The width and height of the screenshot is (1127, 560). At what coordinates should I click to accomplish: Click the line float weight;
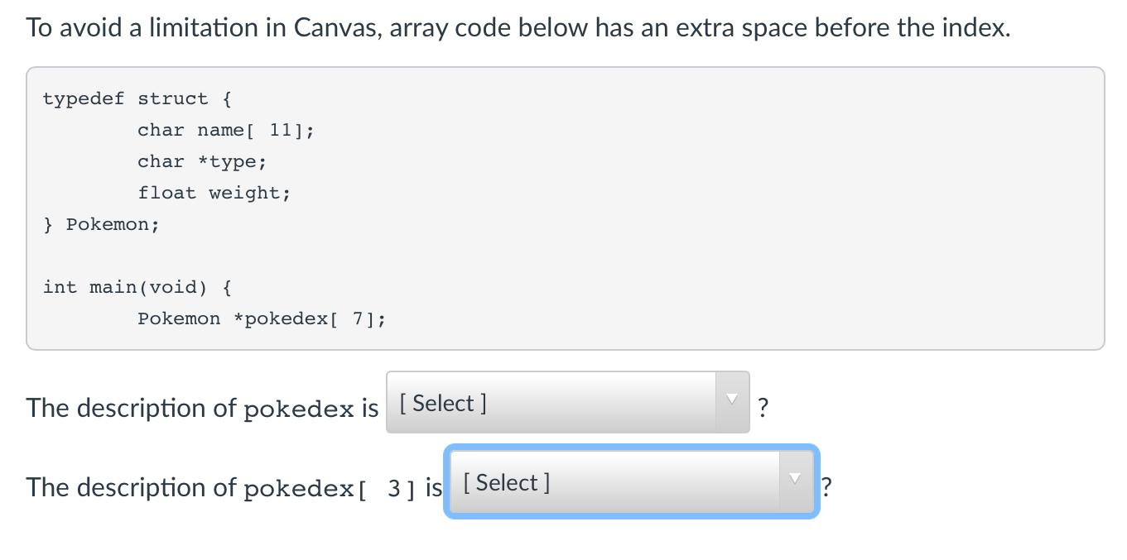[x=214, y=193]
